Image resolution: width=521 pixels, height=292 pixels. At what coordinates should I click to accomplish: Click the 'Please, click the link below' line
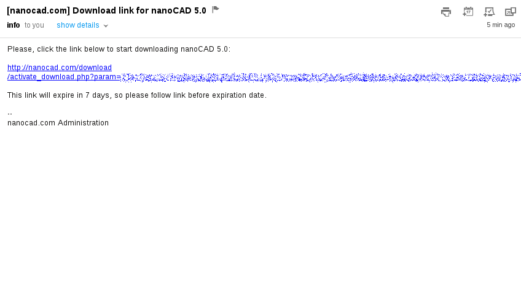[119, 49]
